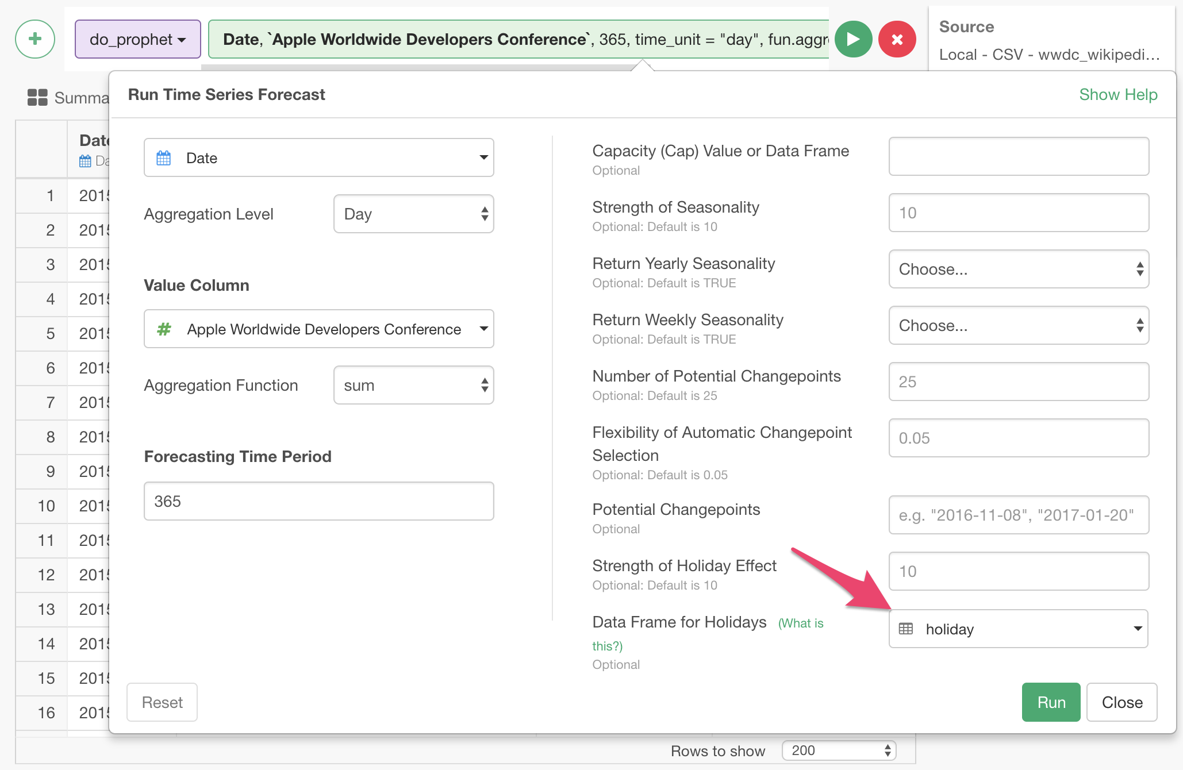Click the calendar icon in the Date selector
Screen dimensions: 1183x770
(x=164, y=158)
